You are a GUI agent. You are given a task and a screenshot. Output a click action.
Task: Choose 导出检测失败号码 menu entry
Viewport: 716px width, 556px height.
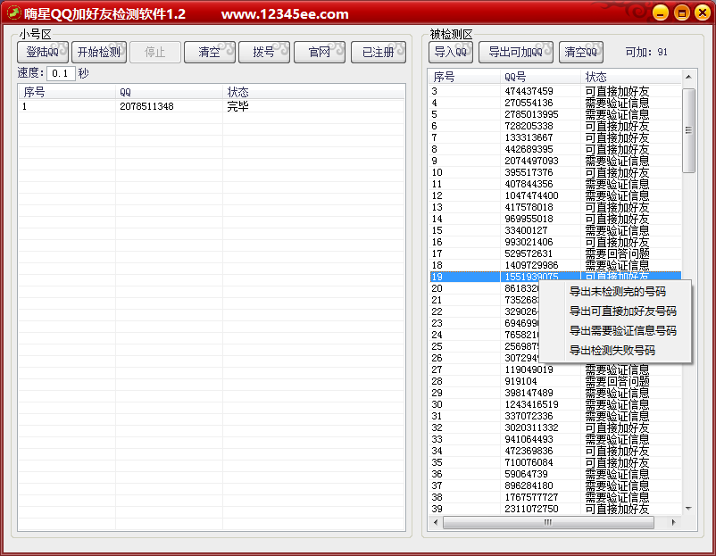pyautogui.click(x=612, y=351)
